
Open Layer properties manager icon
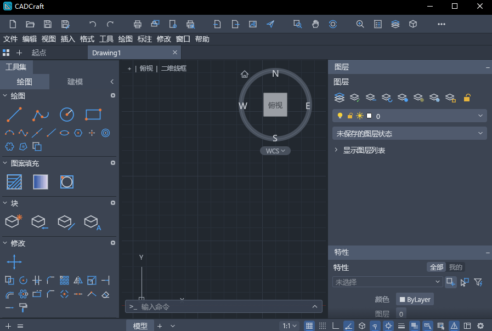point(340,98)
